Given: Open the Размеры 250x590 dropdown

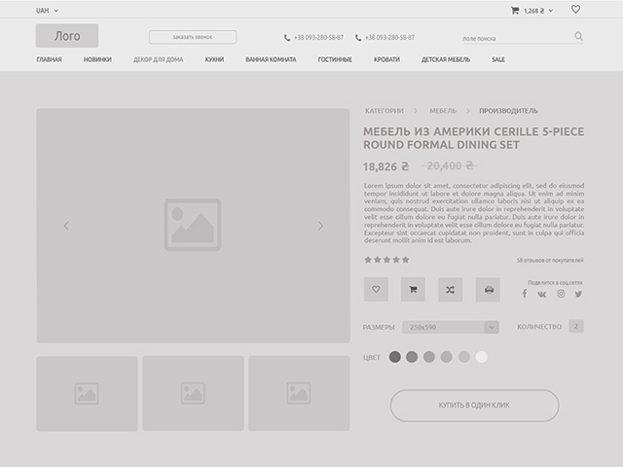Looking at the screenshot, I should [x=451, y=327].
